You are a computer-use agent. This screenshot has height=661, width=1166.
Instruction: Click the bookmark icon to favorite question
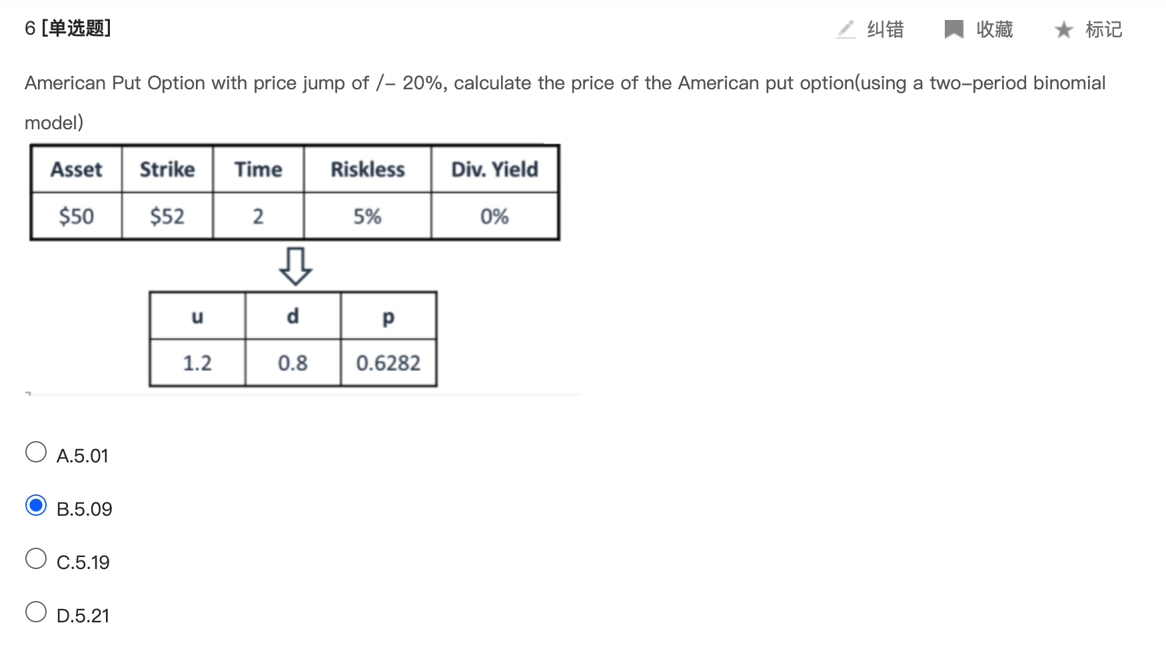point(954,29)
